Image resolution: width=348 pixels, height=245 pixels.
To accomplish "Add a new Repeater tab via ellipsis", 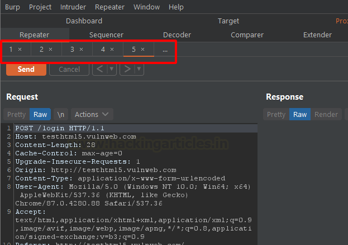I will 165,50.
